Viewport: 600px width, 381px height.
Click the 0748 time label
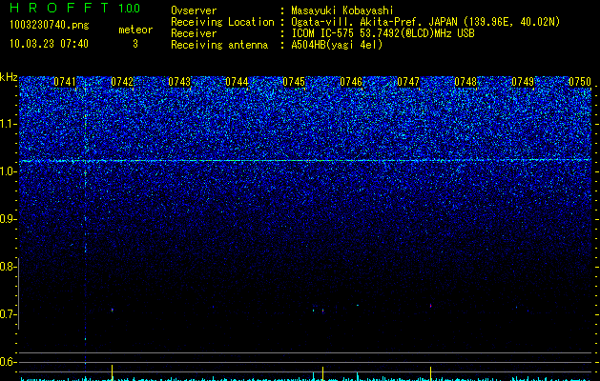pyautogui.click(x=466, y=82)
